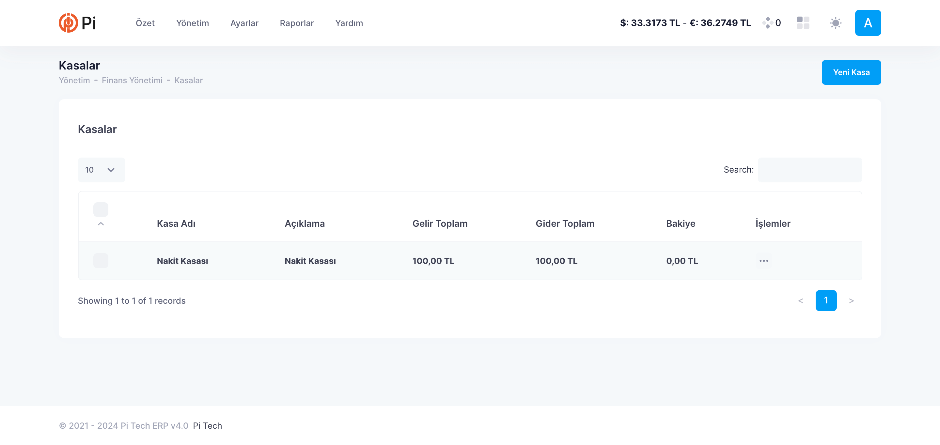Follow the Finans Yönetimi breadcrumb link
Image resolution: width=940 pixels, height=445 pixels.
click(x=132, y=80)
